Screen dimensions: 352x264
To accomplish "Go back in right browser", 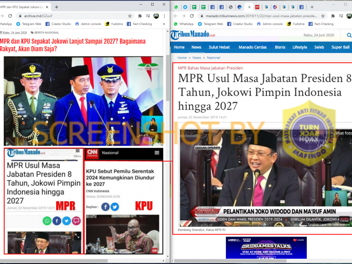I will point(175,16).
